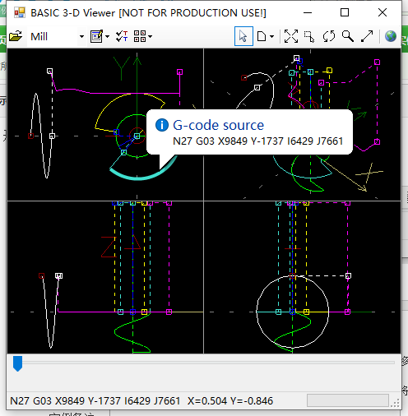Select the magnifier zoom tool
The width and height of the screenshot is (408, 416).
click(x=348, y=36)
